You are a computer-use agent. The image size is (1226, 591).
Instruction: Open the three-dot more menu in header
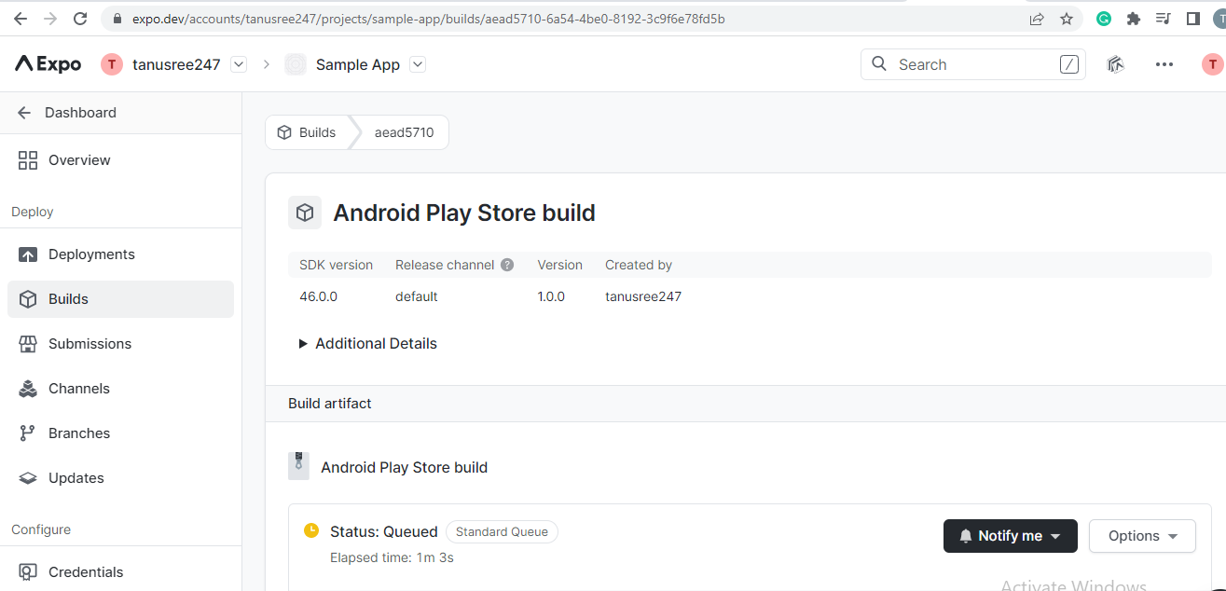(1164, 64)
